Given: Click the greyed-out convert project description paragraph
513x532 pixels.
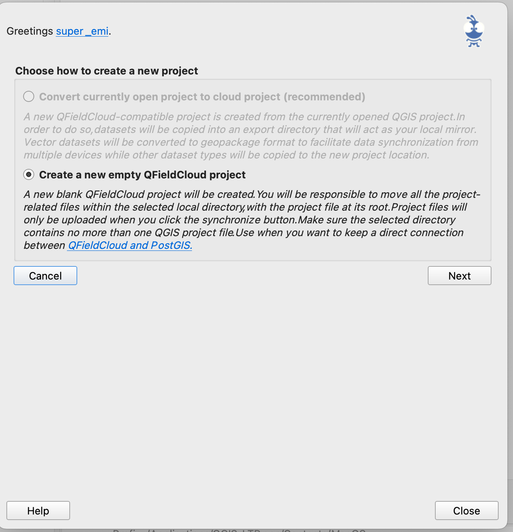Looking at the screenshot, I should pos(251,136).
